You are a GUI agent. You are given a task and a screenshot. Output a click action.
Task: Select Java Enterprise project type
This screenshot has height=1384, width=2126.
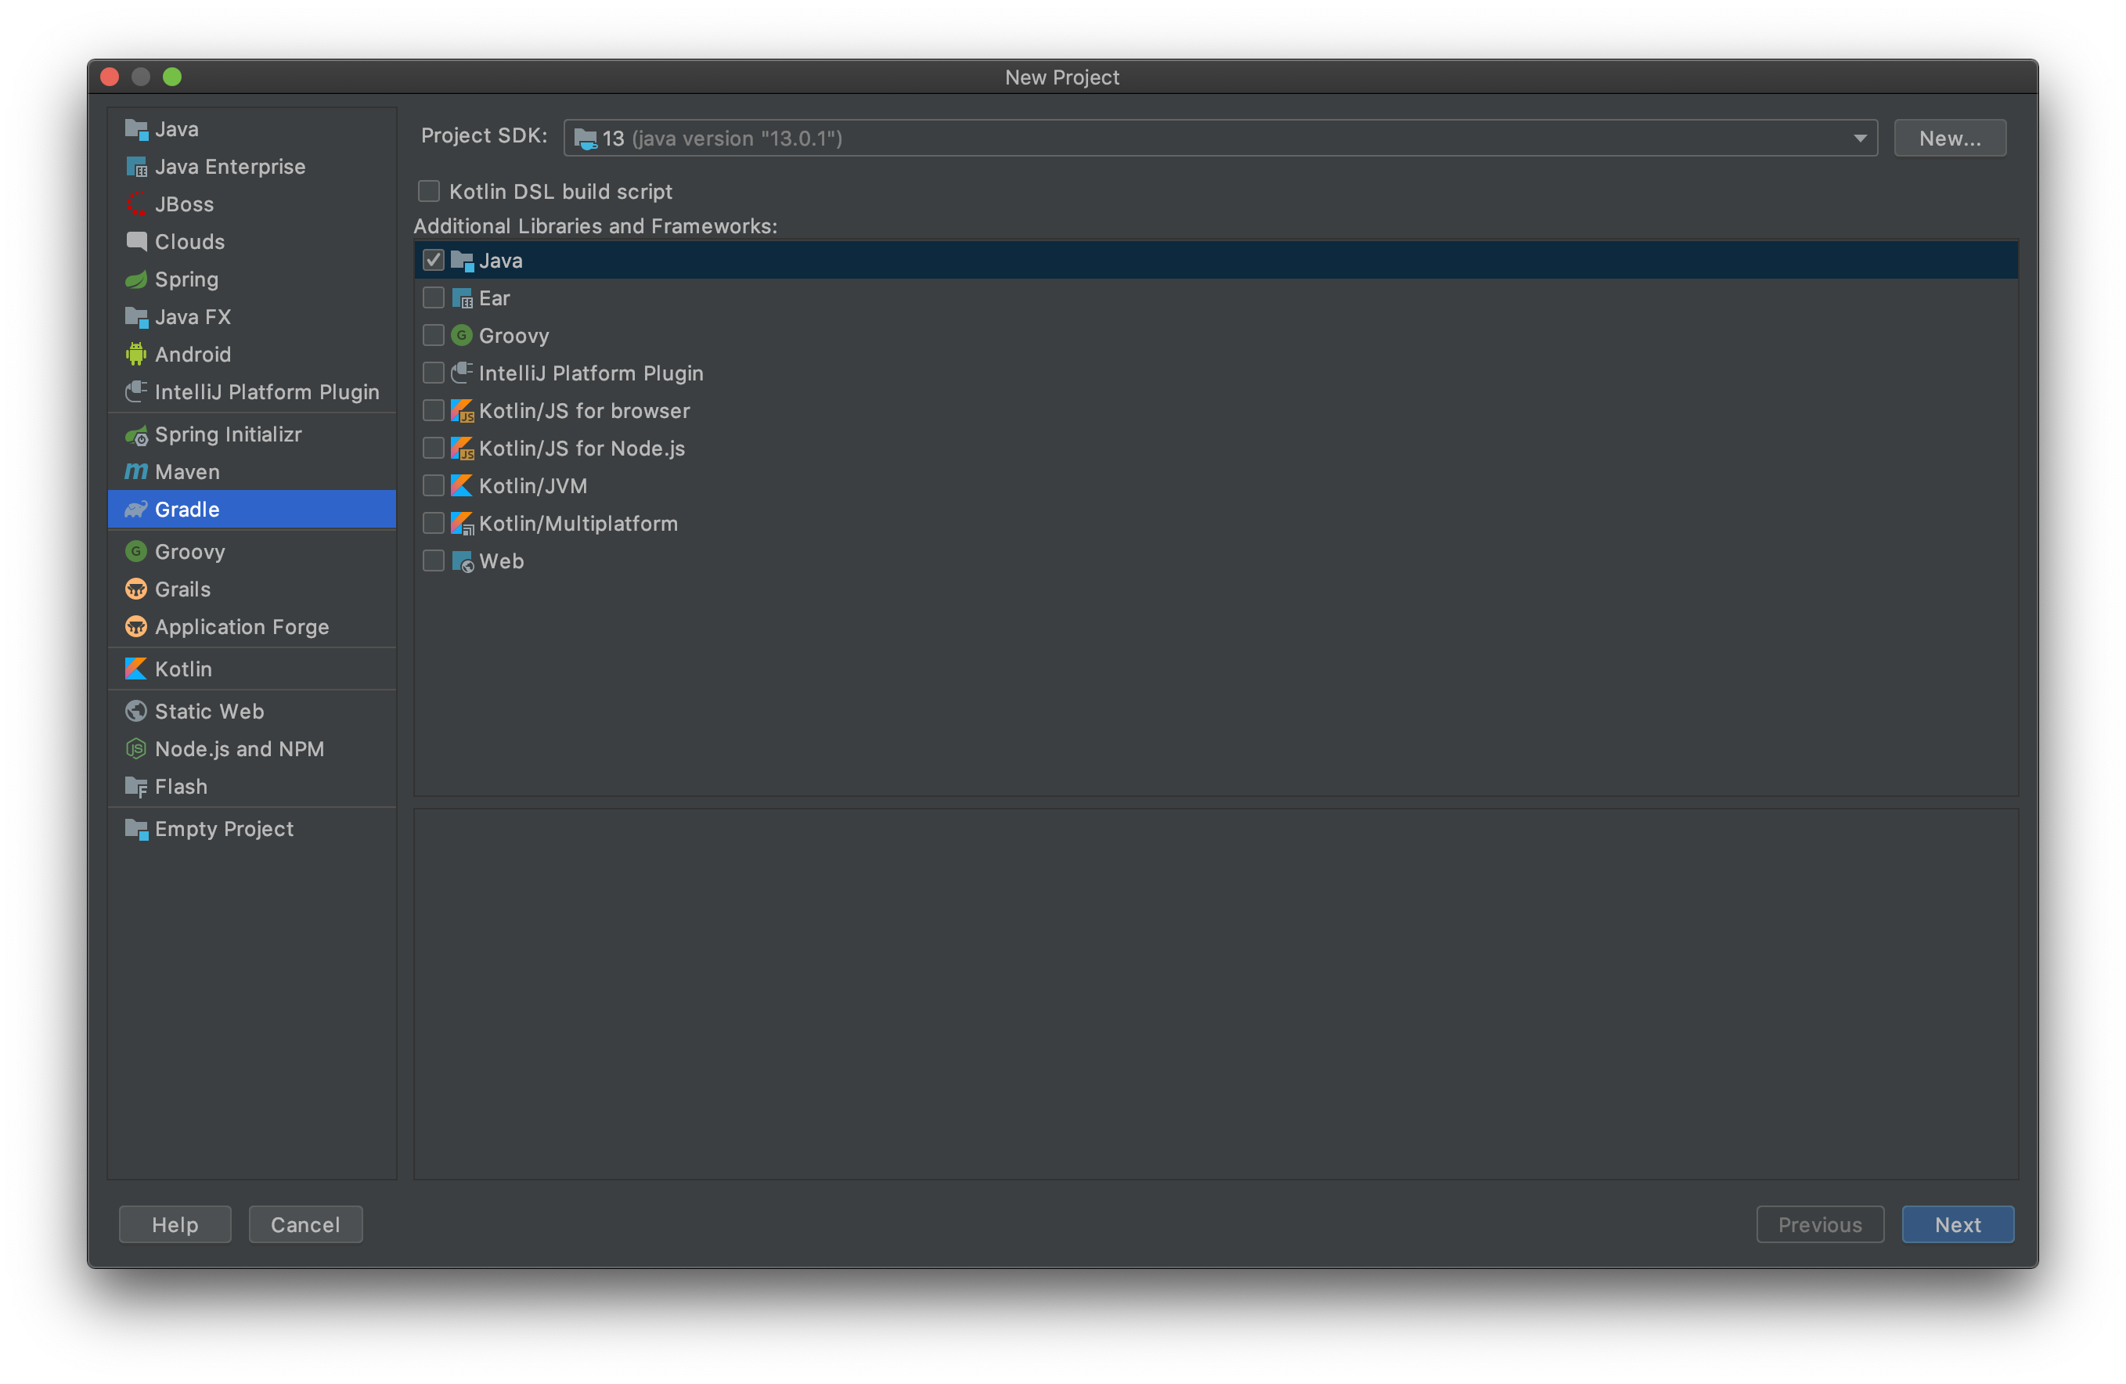(x=229, y=167)
